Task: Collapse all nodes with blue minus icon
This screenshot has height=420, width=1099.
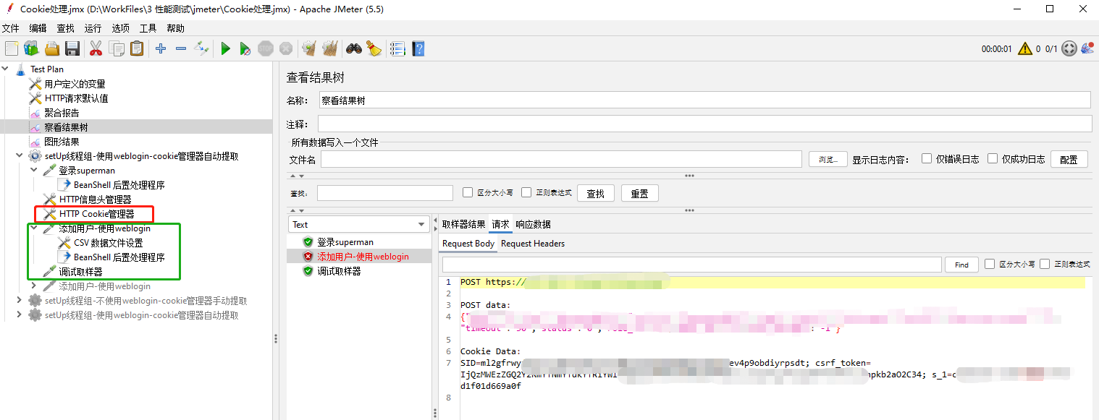Action: (181, 48)
